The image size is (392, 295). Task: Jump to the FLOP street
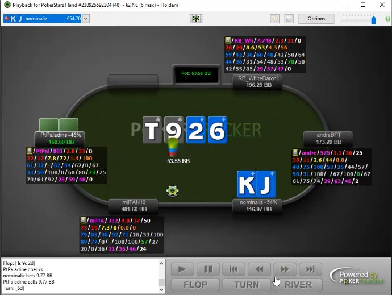[195, 285]
